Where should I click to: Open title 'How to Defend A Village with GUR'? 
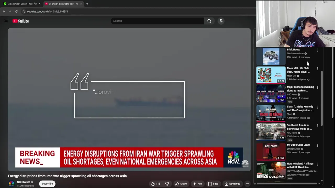[300, 165]
